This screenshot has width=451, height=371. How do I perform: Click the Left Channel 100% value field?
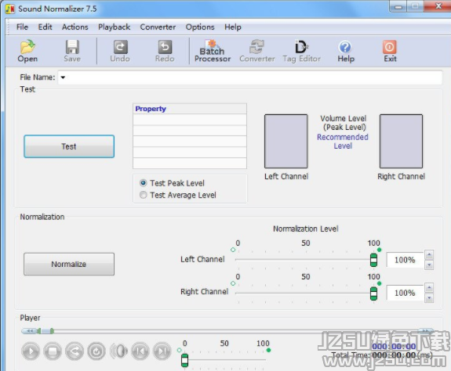[405, 260]
